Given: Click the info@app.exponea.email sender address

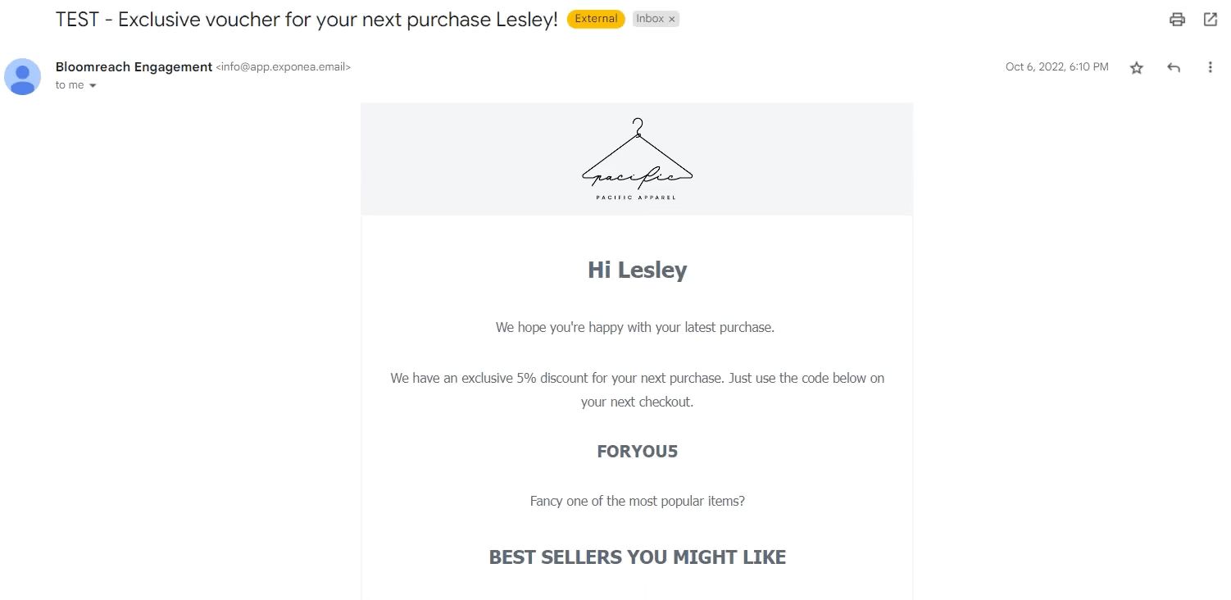Looking at the screenshot, I should click(x=284, y=67).
